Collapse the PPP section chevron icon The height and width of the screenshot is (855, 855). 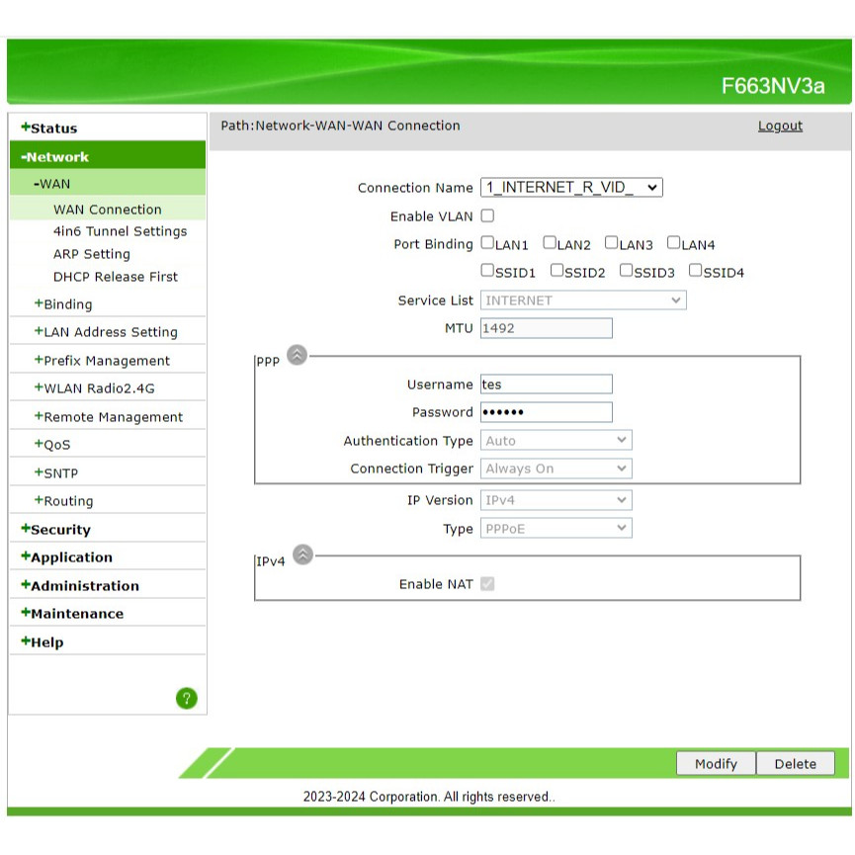297,356
